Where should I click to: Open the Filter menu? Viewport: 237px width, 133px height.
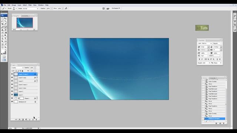pyautogui.click(x=30, y=5)
